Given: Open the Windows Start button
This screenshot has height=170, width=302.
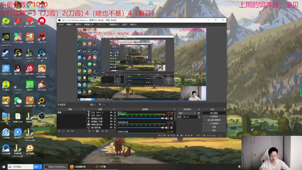Looking at the screenshot, I should pyautogui.click(x=3, y=167).
